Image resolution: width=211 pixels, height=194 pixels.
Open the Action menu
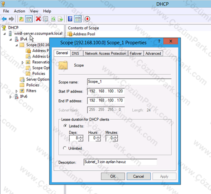coord(19,11)
